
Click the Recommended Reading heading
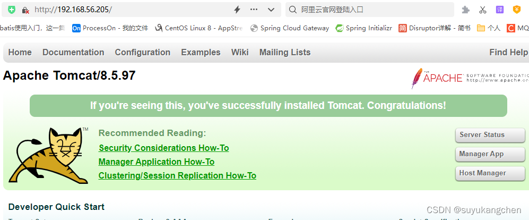[x=152, y=133]
